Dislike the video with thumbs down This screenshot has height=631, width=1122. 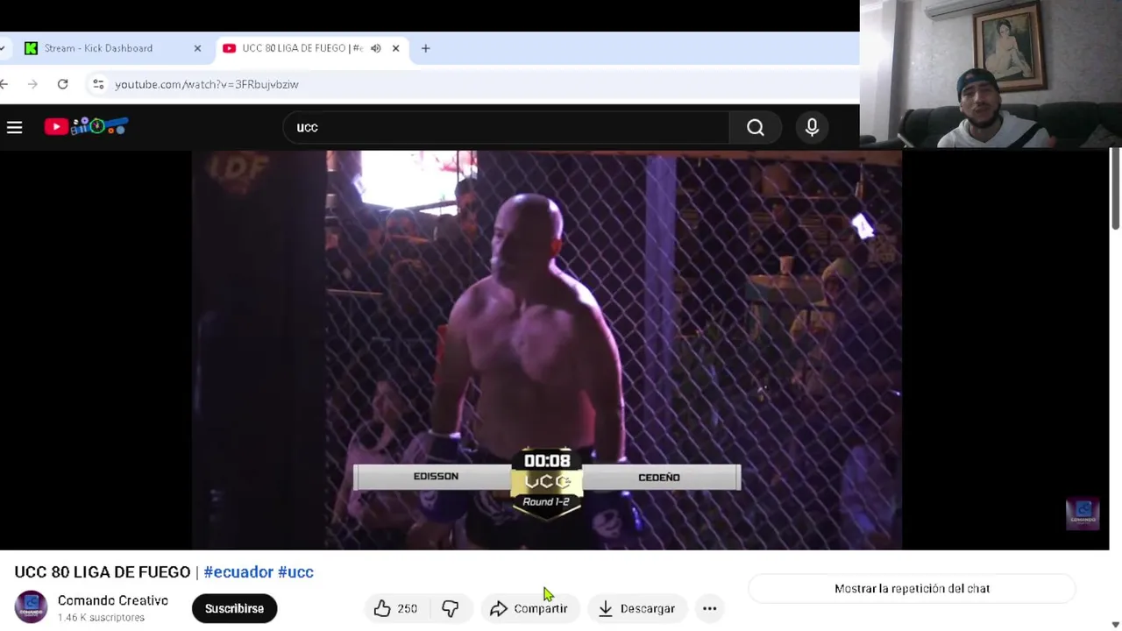451,608
